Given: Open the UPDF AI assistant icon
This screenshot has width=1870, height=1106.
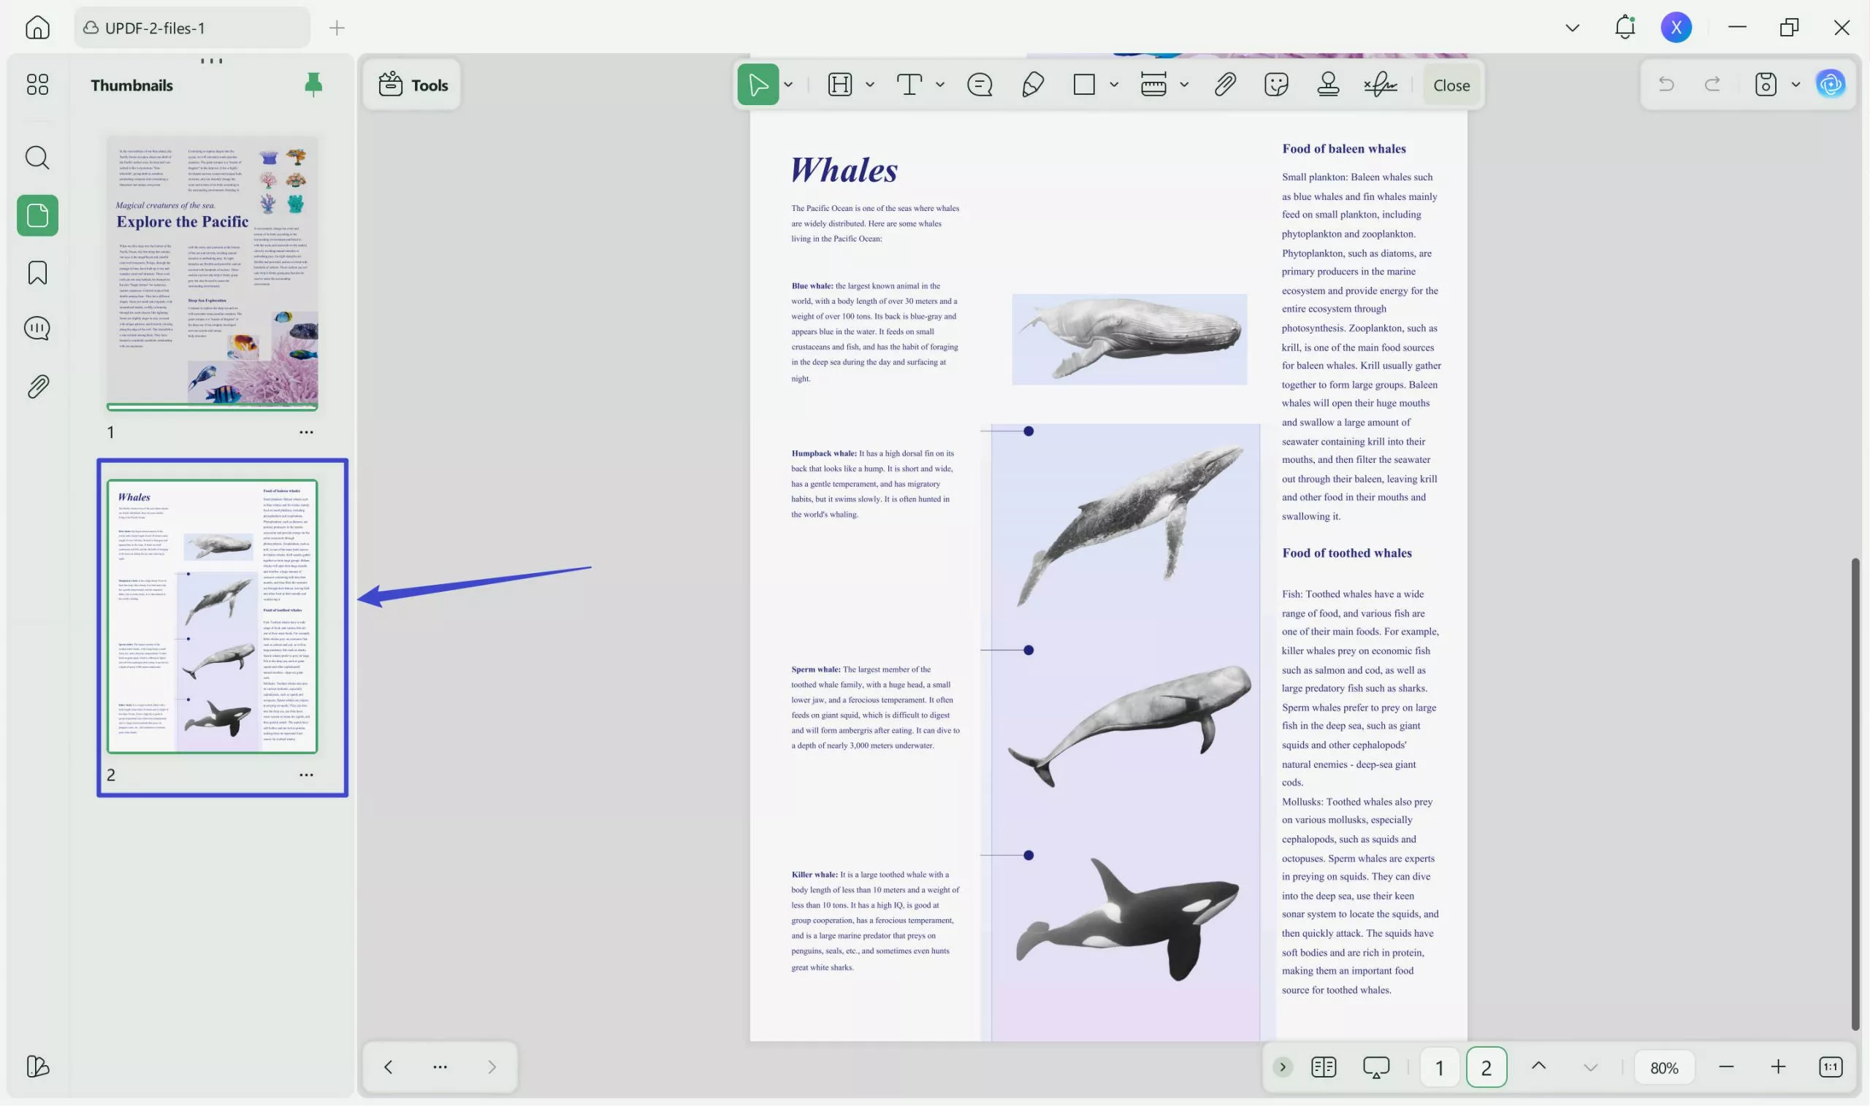Looking at the screenshot, I should point(1831,85).
